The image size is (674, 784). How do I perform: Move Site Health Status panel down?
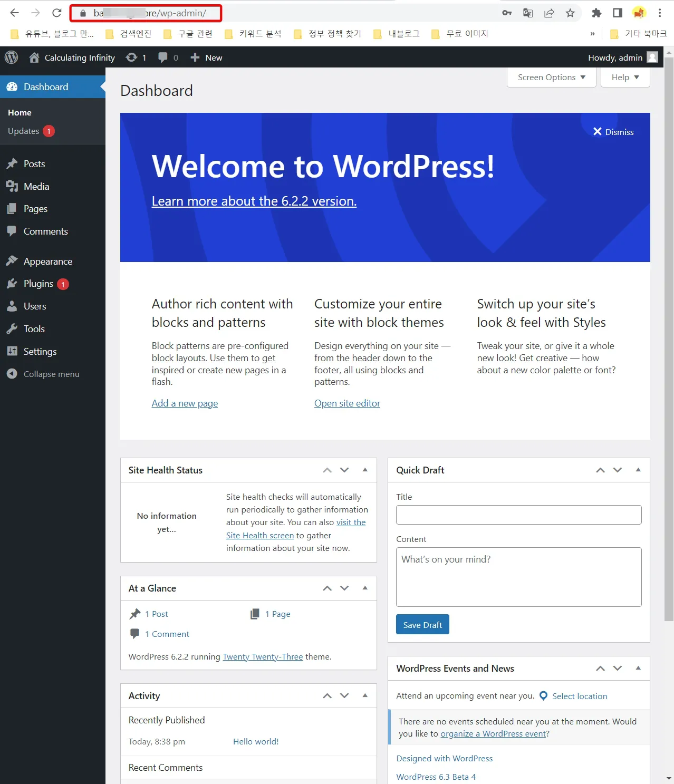pos(344,470)
